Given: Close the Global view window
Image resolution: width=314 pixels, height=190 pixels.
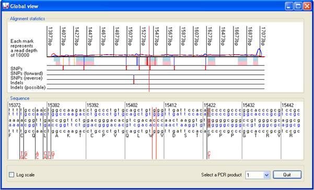Looking at the screenshot, I should pyautogui.click(x=307, y=6).
